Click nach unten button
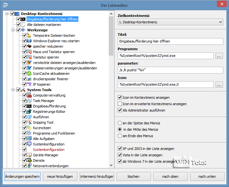Viewport: 229px width, 187px height. coord(207,176)
